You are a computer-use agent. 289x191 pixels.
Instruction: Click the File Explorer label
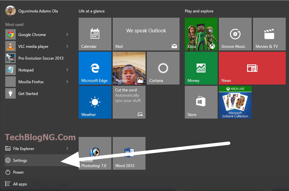point(24,149)
